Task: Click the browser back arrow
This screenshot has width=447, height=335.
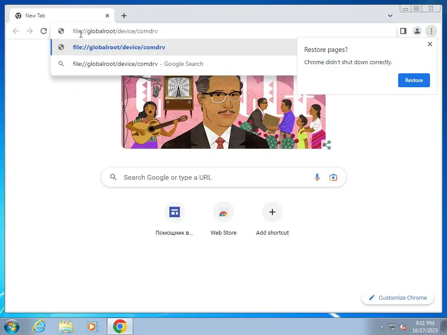Action: coord(16,31)
